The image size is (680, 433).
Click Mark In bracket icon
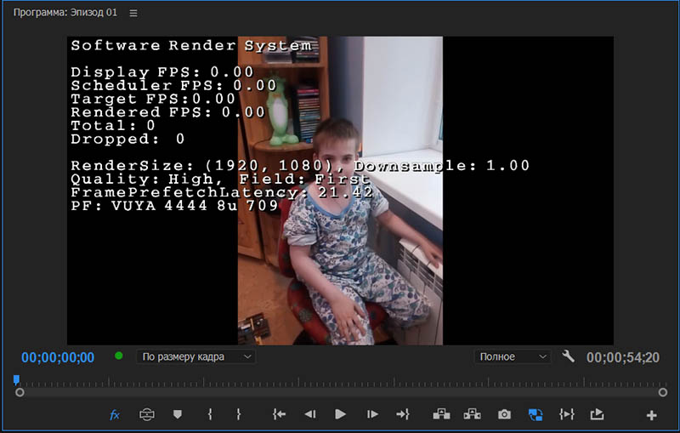point(209,414)
